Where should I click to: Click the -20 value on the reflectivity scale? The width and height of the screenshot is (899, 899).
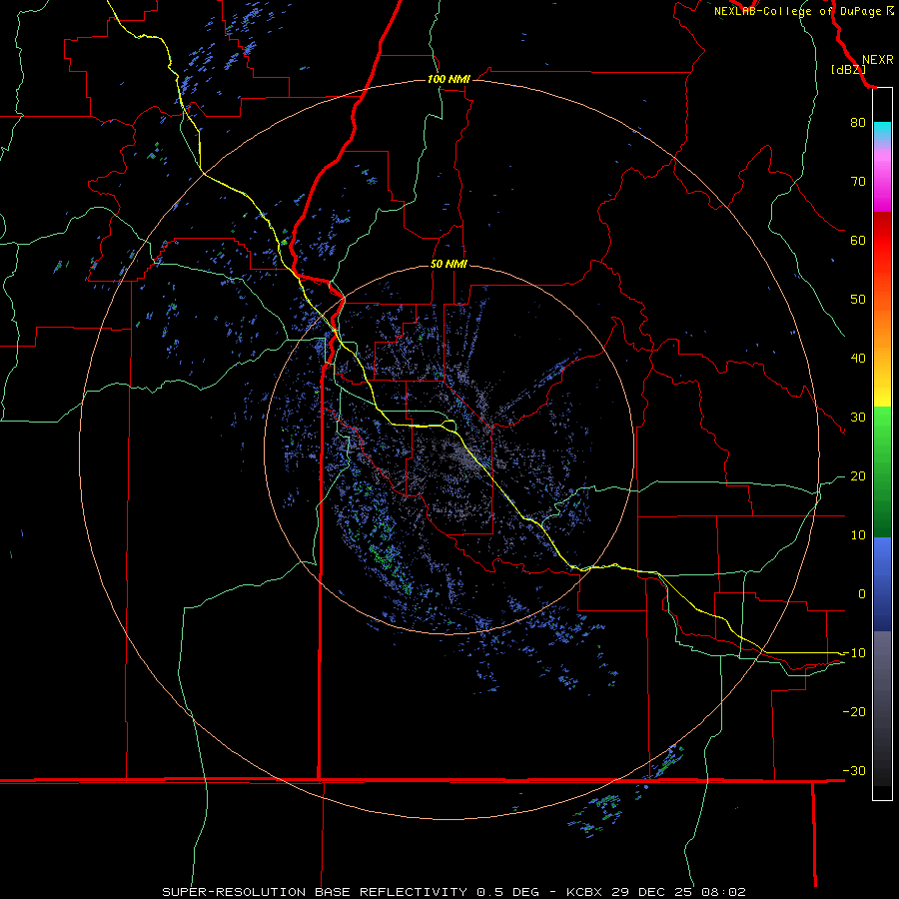(x=854, y=711)
